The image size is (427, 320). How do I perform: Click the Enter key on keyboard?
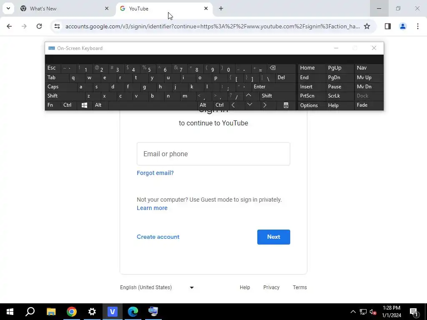click(x=274, y=87)
